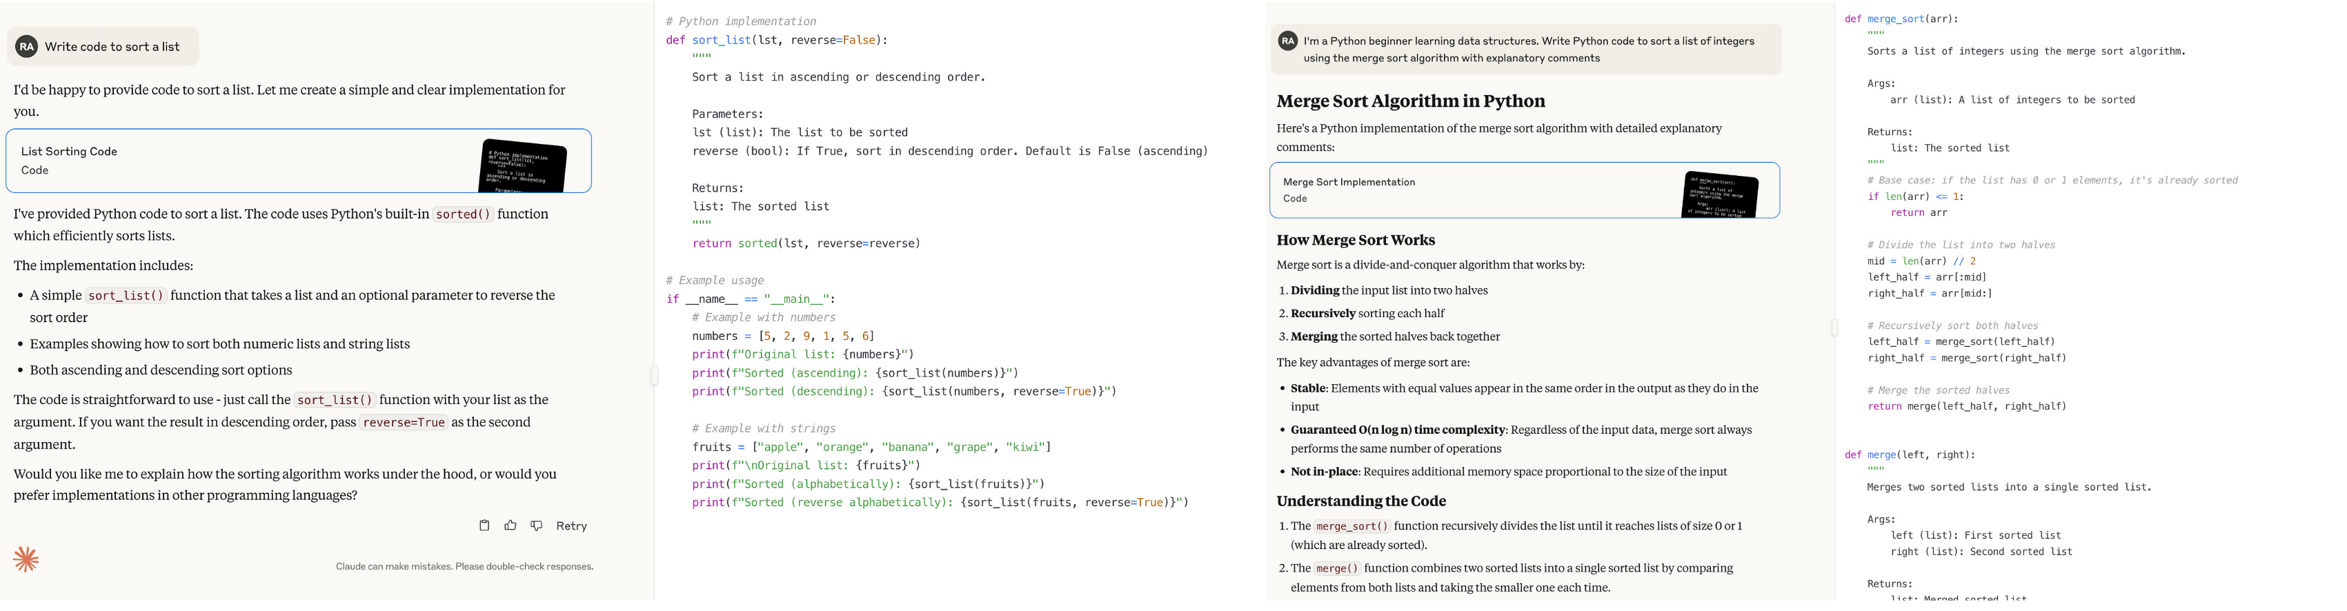Screen dimensions: 2347x611
Task: Click the comment "# Example usage"
Action: coord(714,281)
